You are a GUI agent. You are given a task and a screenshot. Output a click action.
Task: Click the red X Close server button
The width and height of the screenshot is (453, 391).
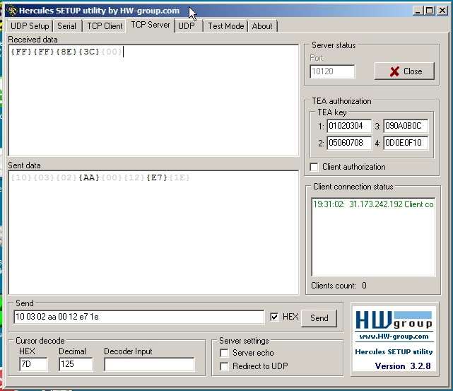click(x=404, y=71)
